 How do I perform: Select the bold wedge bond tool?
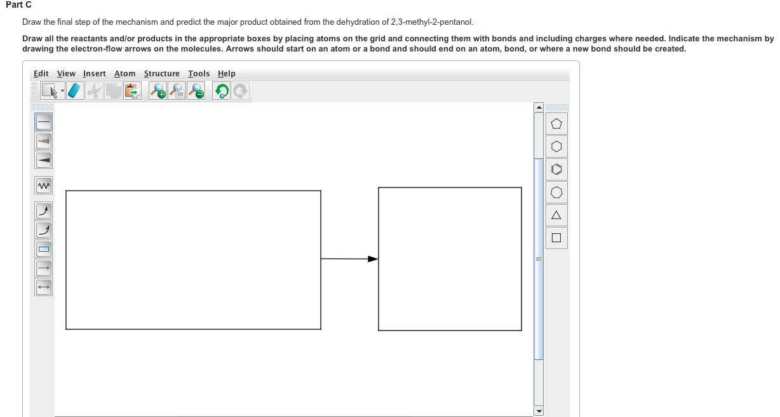pos(43,160)
